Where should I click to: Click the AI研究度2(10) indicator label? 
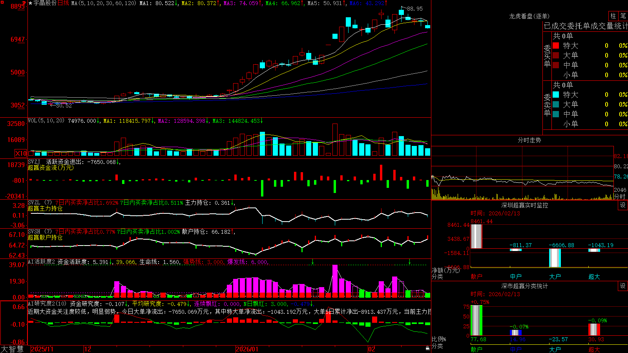(x=47, y=304)
